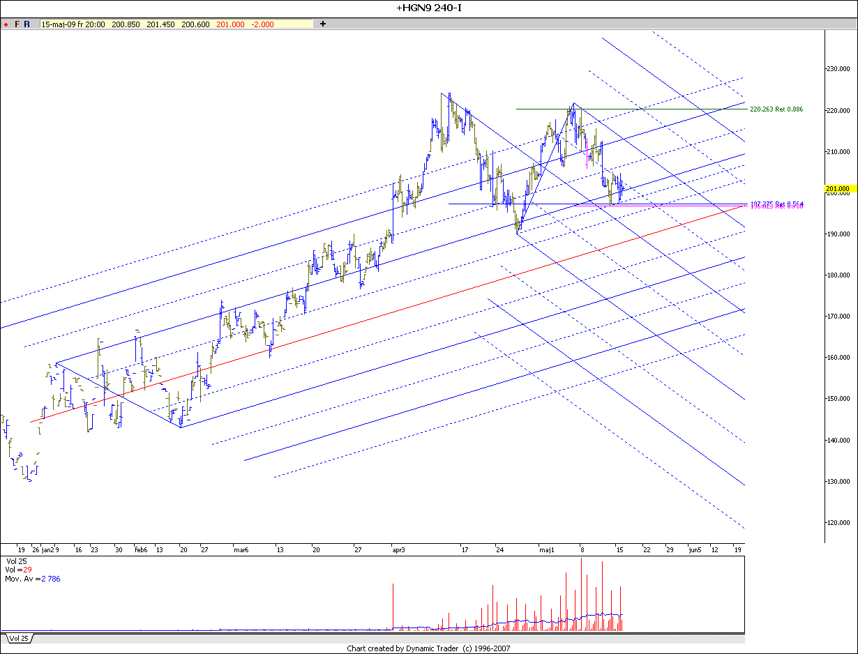This screenshot has width=858, height=654.
Task: Click the 220.000 price axis label
Action: pos(839,110)
